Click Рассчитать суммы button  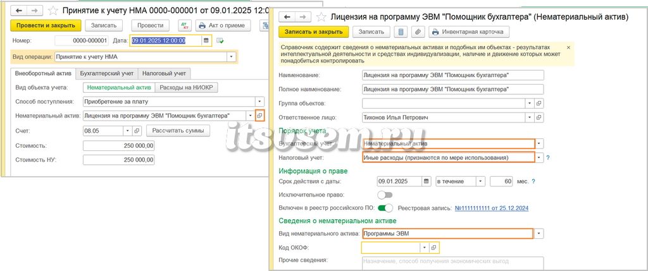tap(178, 131)
